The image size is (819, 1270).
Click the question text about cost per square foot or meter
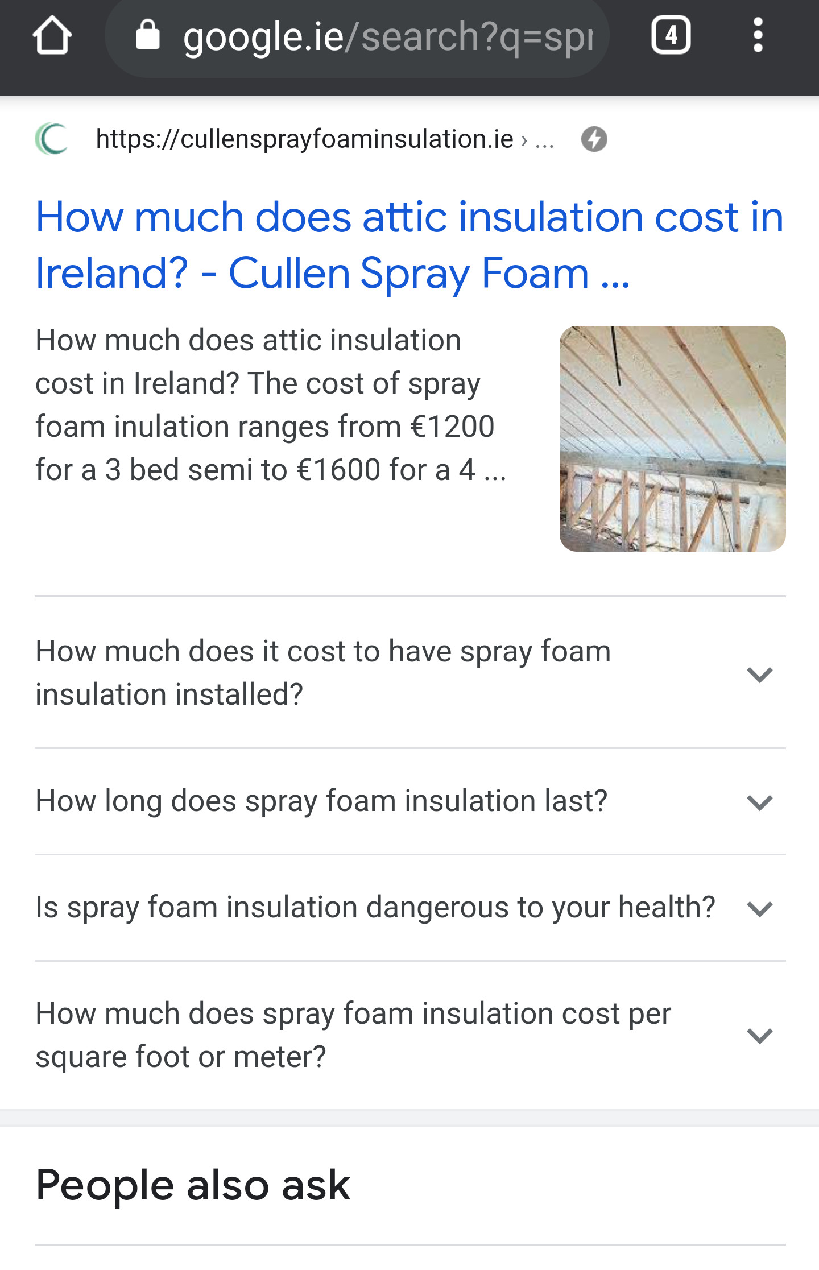click(353, 1035)
